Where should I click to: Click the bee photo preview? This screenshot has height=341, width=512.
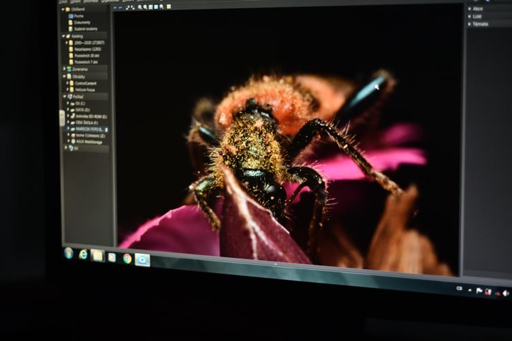click(x=287, y=140)
